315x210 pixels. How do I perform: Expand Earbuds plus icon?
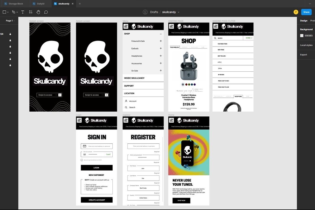(x=161, y=48)
